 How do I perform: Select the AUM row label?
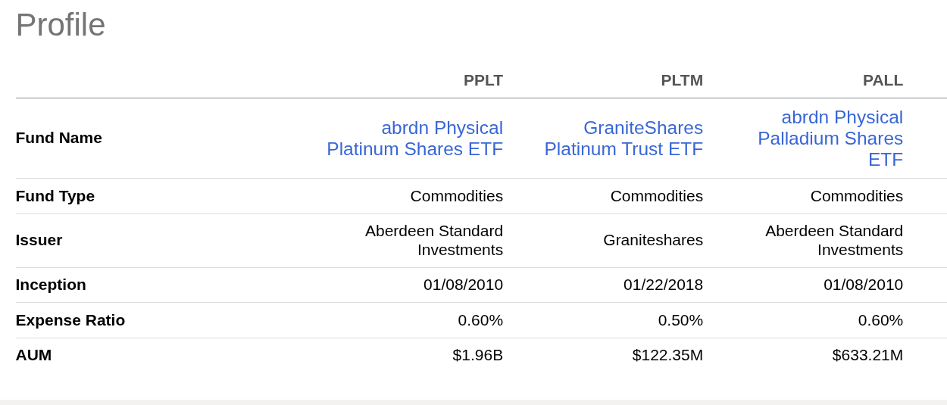pos(34,355)
